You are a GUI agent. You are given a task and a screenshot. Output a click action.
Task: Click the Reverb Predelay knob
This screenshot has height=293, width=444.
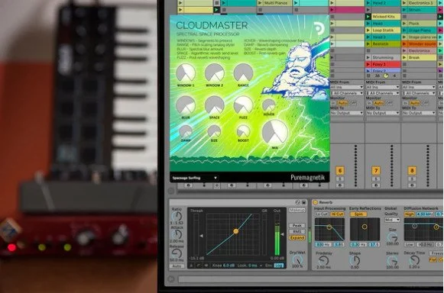click(x=323, y=260)
